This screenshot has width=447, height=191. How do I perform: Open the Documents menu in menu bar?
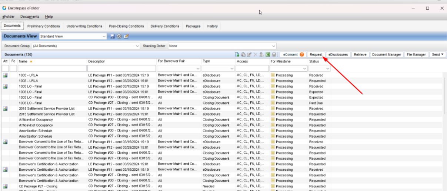point(30,17)
